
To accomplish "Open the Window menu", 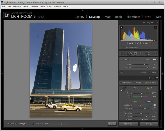I will [x=57, y=7].
